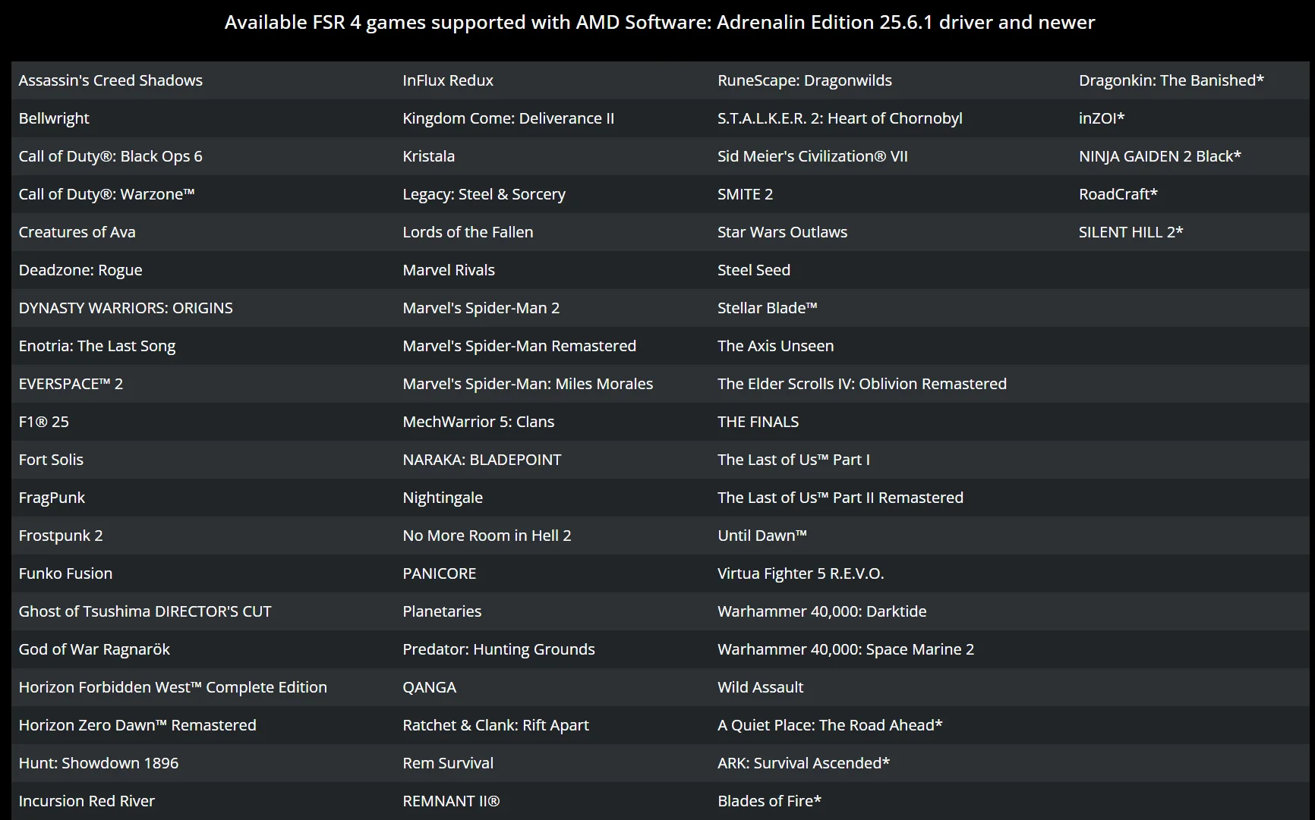Select "SILENT HILL 2*" in last column

tap(1131, 232)
